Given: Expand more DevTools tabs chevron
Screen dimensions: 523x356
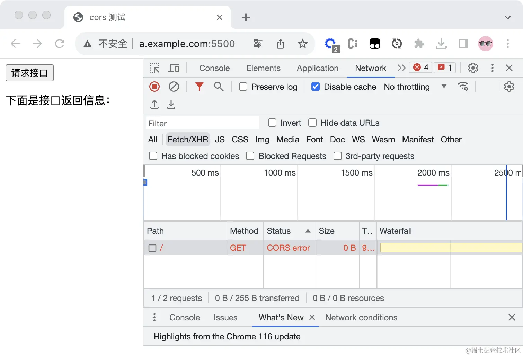Looking at the screenshot, I should pos(401,68).
